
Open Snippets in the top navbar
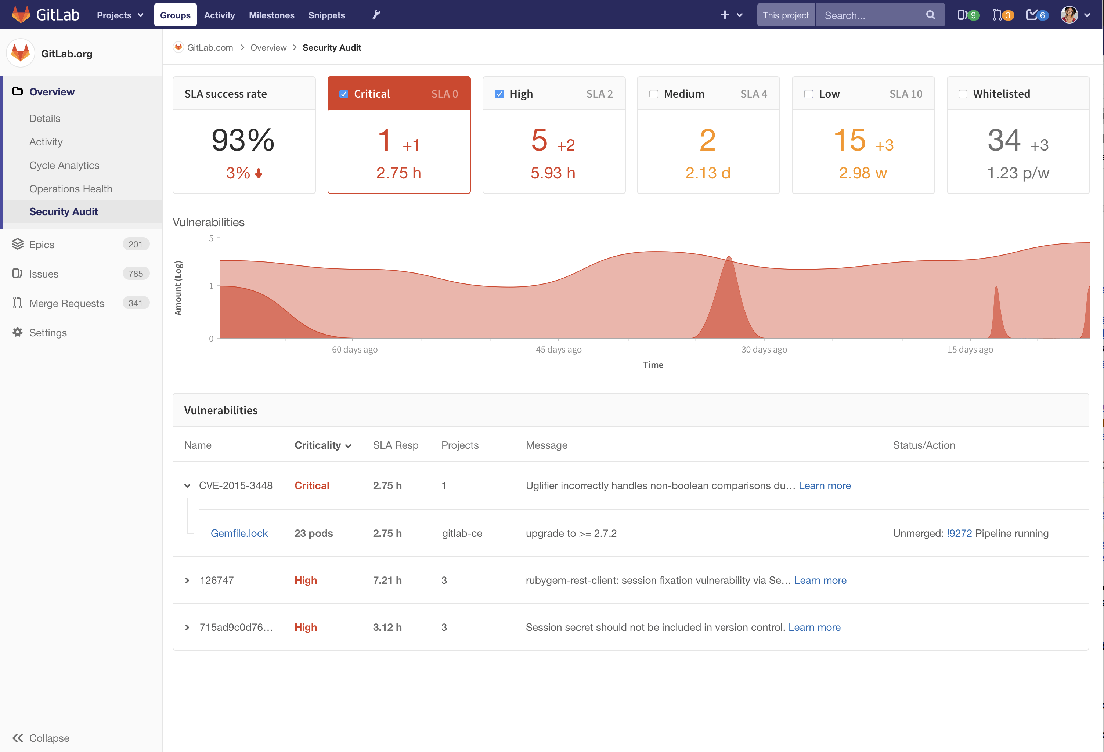(x=327, y=15)
